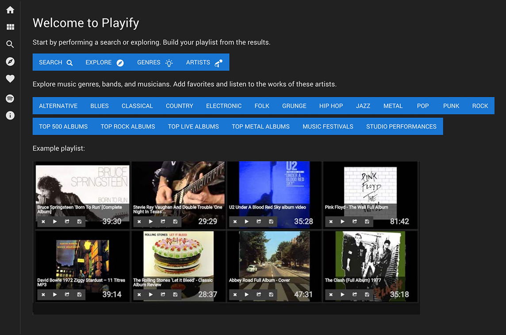Share David Bowie Ziggy Stardust item
This screenshot has height=335, width=506.
point(67,294)
